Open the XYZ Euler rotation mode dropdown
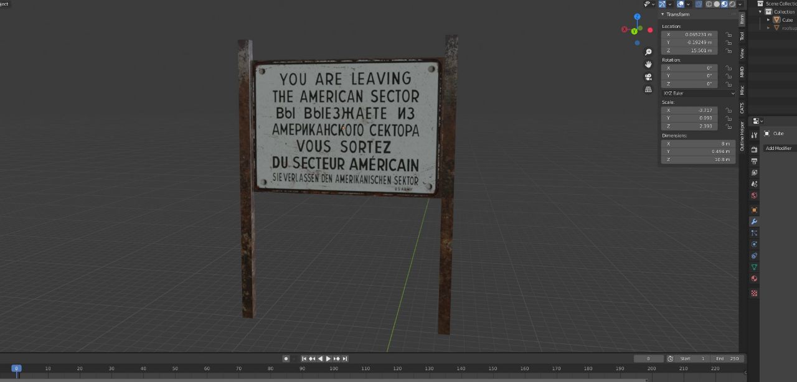This screenshot has height=382, width=797. click(x=699, y=93)
